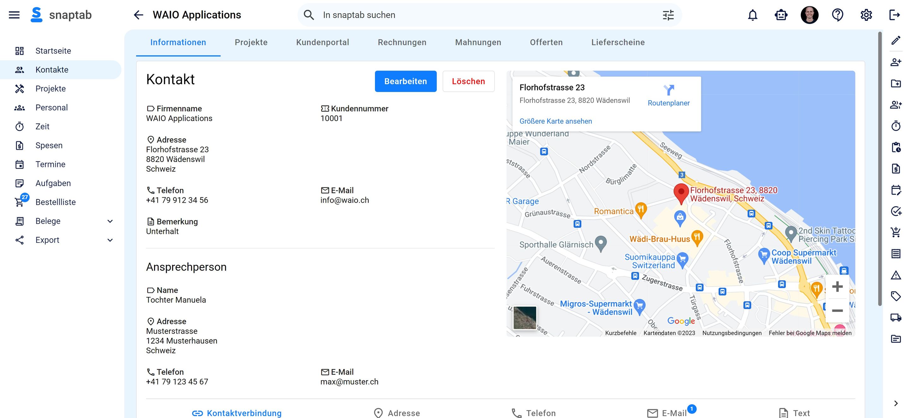Go back using the left arrow
The image size is (909, 418).
[138, 15]
